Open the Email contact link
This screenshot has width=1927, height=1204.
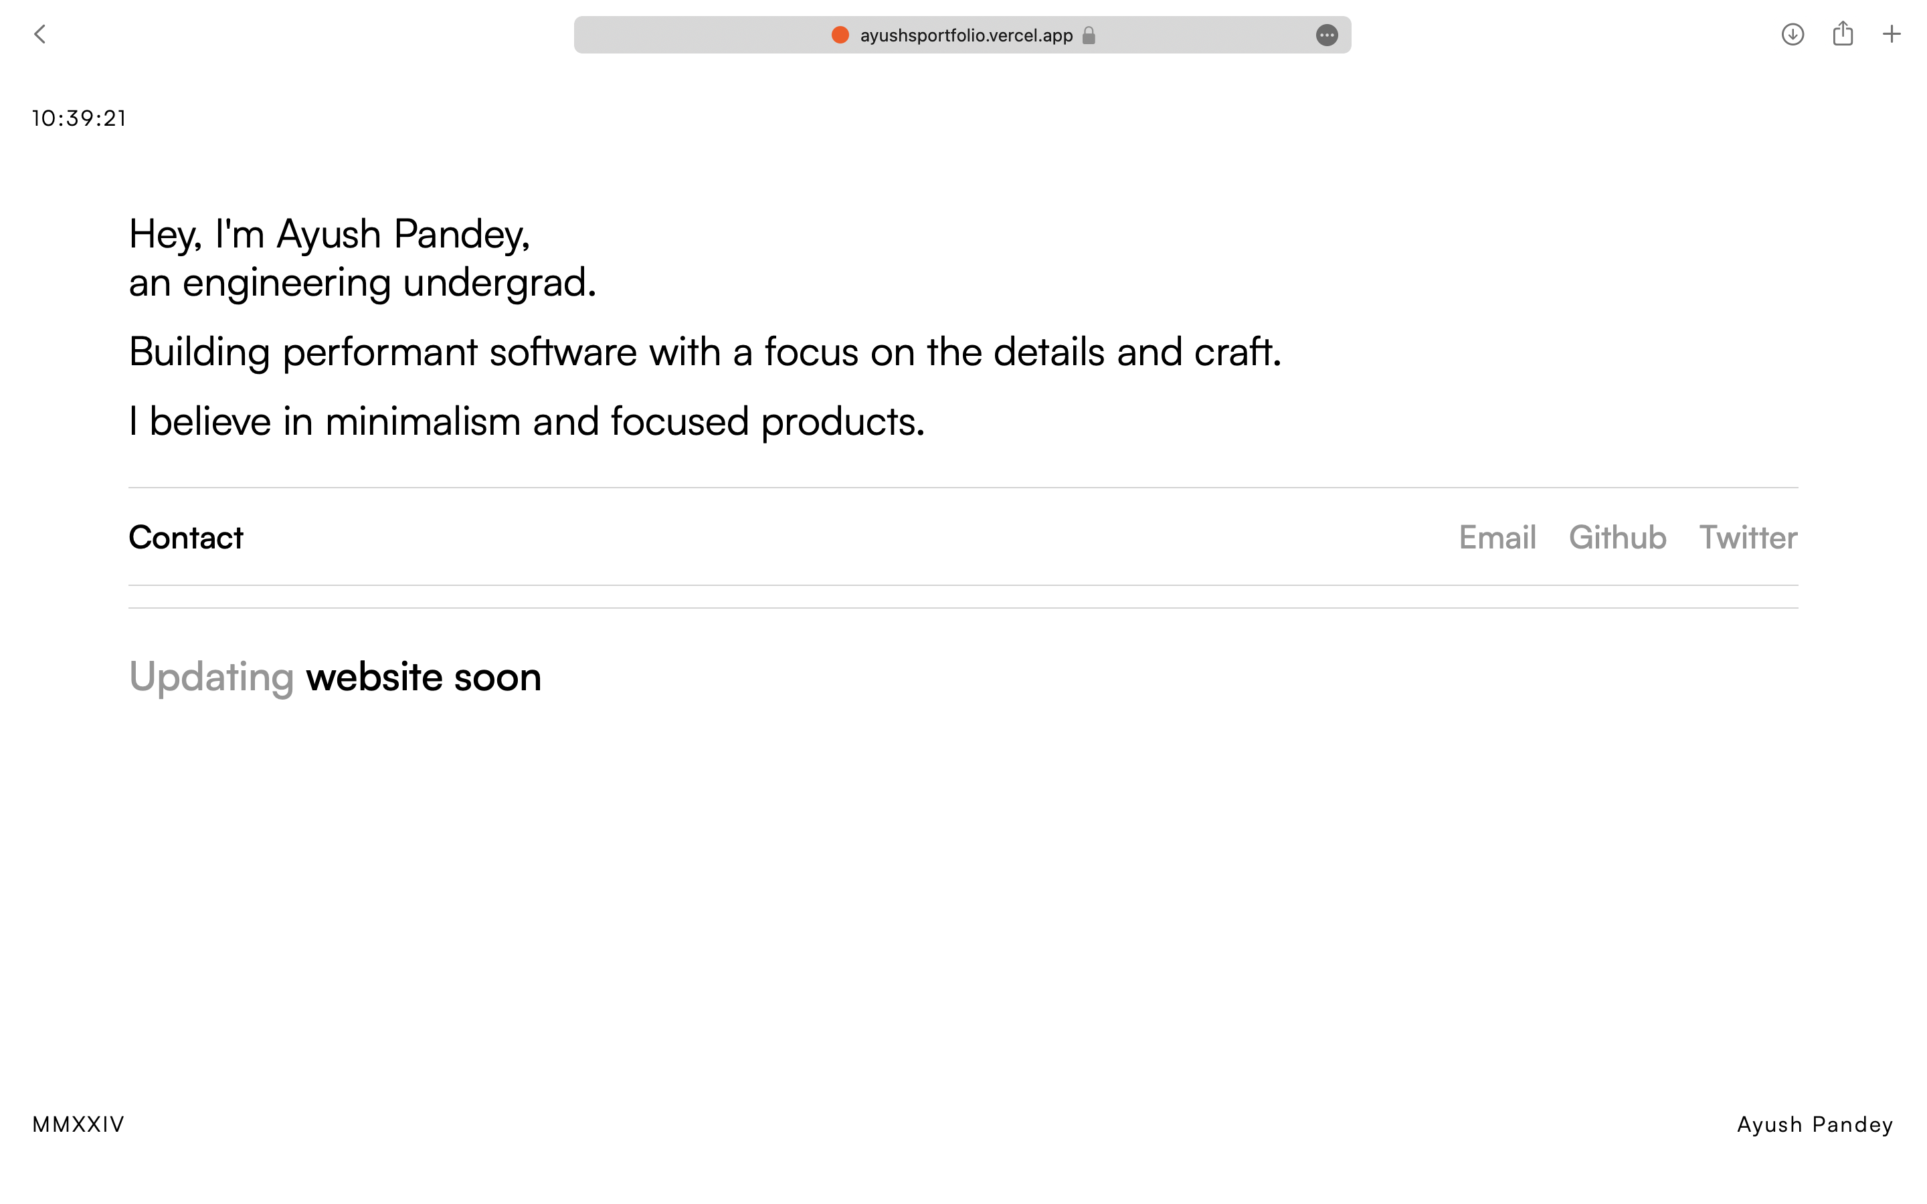pyautogui.click(x=1497, y=538)
